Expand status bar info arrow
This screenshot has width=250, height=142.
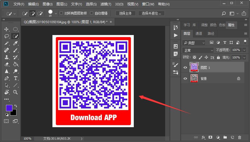(81, 139)
